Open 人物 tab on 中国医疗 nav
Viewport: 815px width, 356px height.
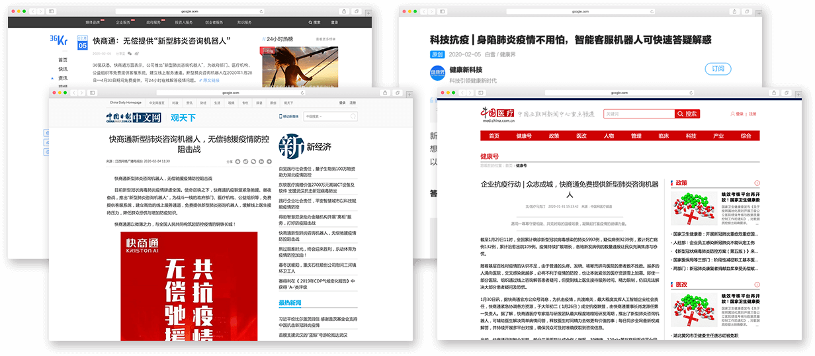coord(609,136)
